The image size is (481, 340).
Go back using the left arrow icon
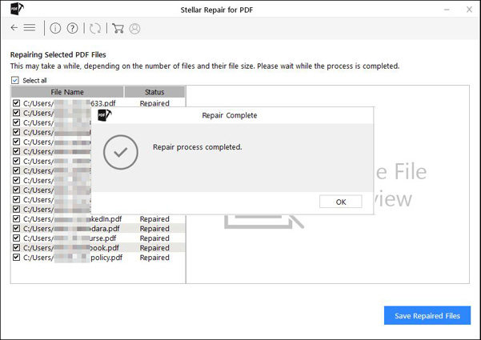coord(14,28)
